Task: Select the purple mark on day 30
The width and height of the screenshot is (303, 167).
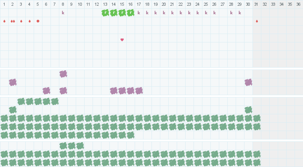Action: point(248,83)
